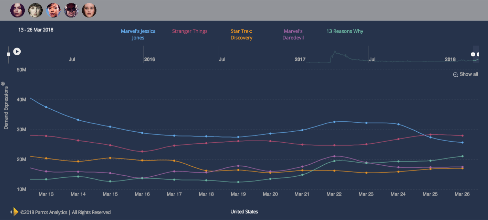The height and width of the screenshot is (220, 488).
Task: Click Star Trek orange data point on Mar 15
Action: pos(110,158)
